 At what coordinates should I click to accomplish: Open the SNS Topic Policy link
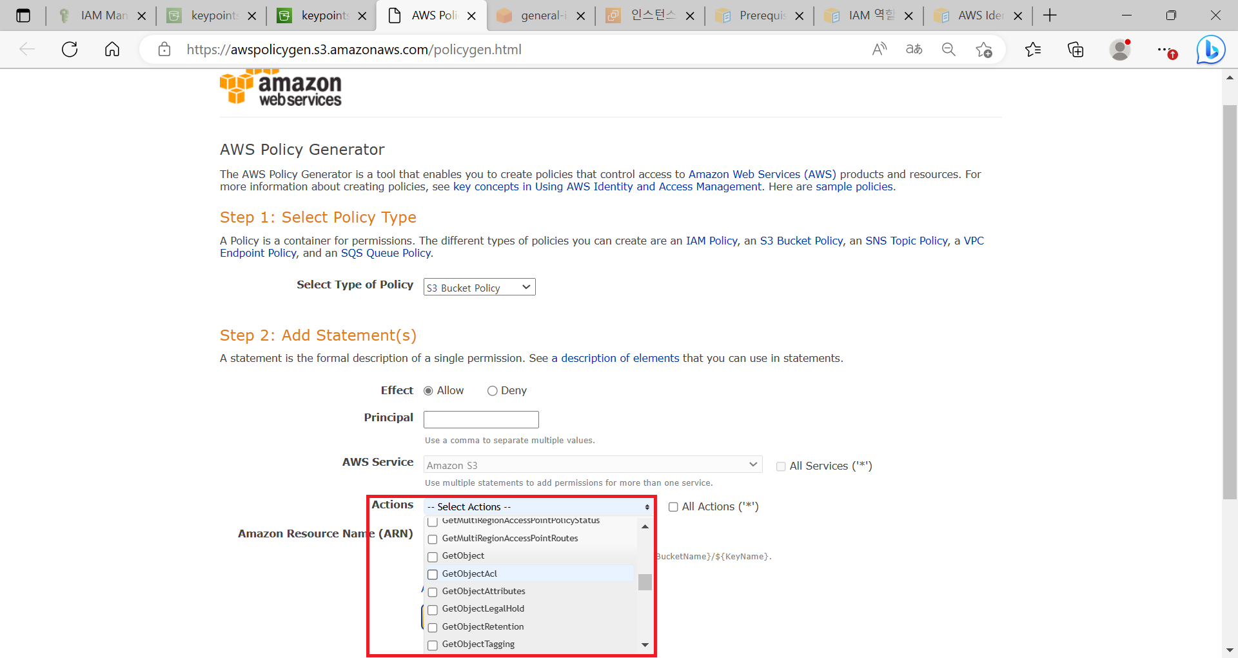pos(907,241)
